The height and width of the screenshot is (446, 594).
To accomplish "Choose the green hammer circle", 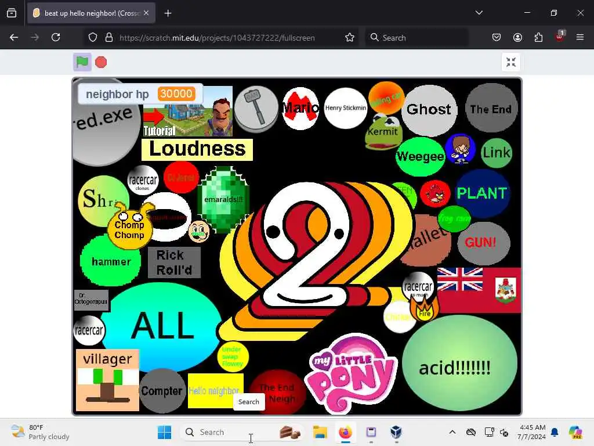I will coord(111,261).
